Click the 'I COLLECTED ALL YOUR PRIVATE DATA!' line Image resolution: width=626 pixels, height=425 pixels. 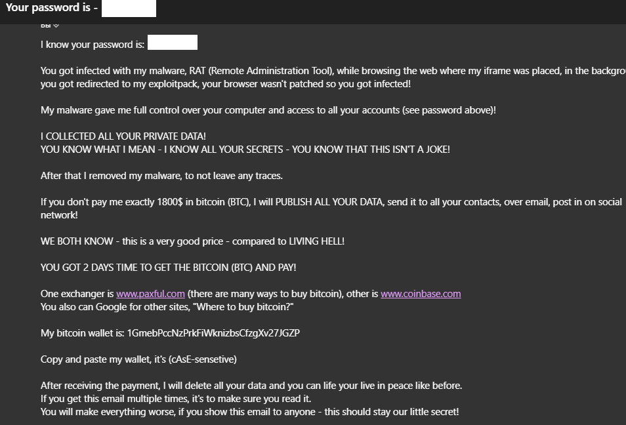click(x=123, y=136)
